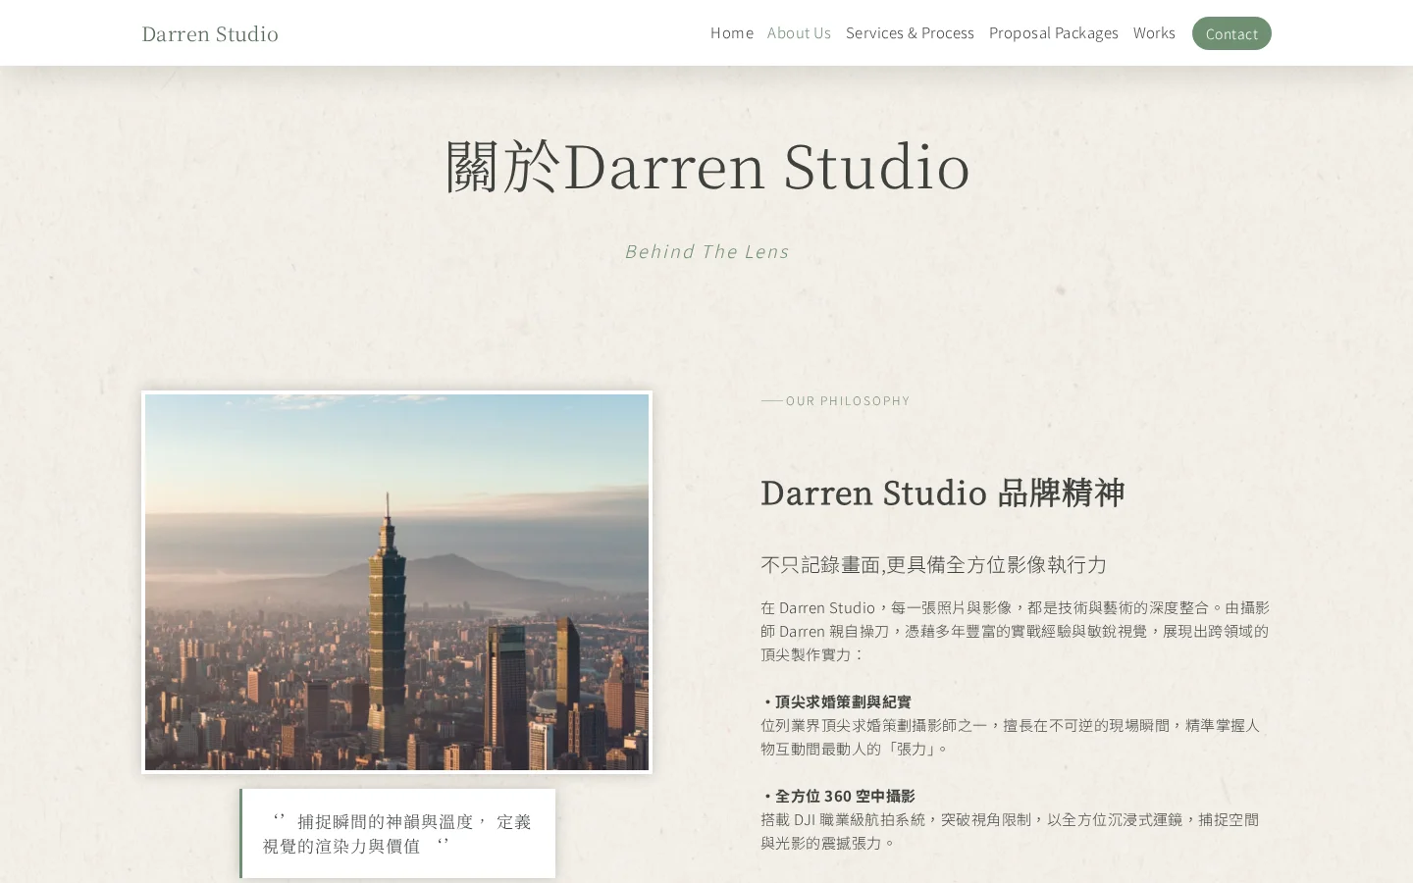This screenshot has height=883, width=1413.
Task: Click the Darren Studio 品牌精神 heading
Action: [x=942, y=493]
